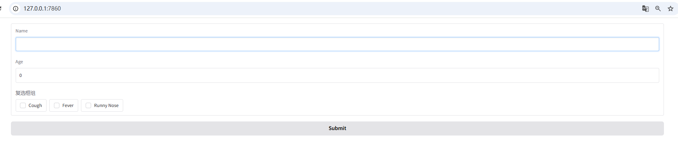Open the Google Translate page icon
This screenshot has width=678, height=148.
pyautogui.click(x=646, y=9)
